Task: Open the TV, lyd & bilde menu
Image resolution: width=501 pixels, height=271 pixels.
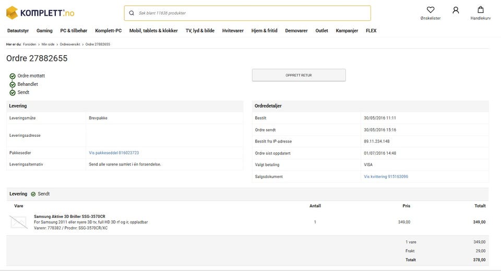Action: click(200, 31)
